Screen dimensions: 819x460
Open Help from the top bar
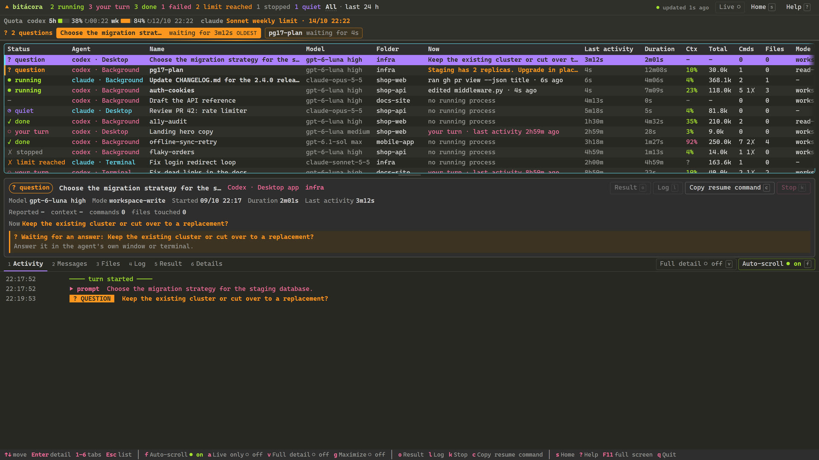click(x=798, y=7)
